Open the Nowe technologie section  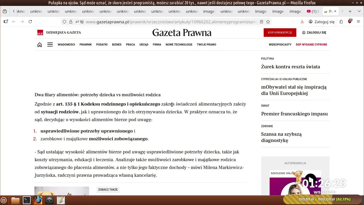click(179, 45)
